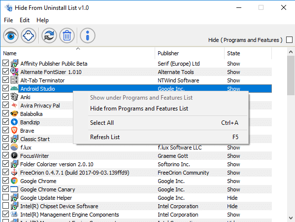
Task: Sort by the Name column header
Action: click(78, 53)
